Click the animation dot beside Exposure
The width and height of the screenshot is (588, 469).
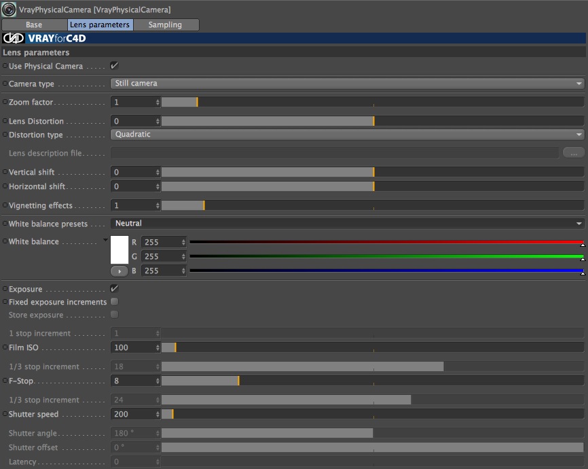[x=5, y=289]
